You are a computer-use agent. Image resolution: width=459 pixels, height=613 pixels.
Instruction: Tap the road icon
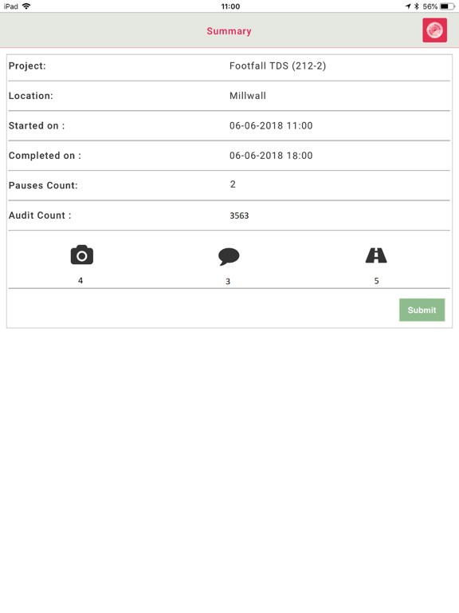pyautogui.click(x=376, y=255)
